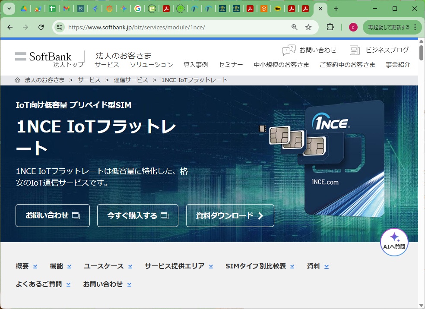The image size is (425, 309).
Task: Click the Adobe Acrobat extension icon
Action: tap(166, 8)
